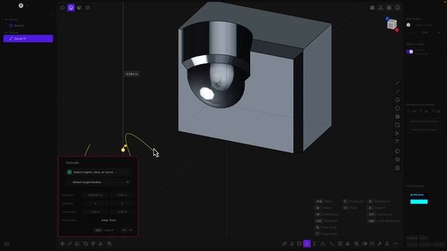
Task: Select the Scale tool in bottom-left toolbar
Action: pyautogui.click(x=78, y=243)
